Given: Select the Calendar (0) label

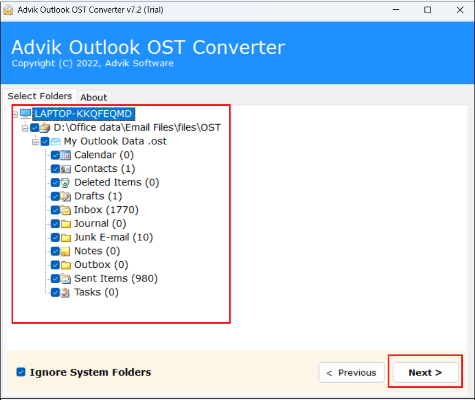Looking at the screenshot, I should [104, 155].
